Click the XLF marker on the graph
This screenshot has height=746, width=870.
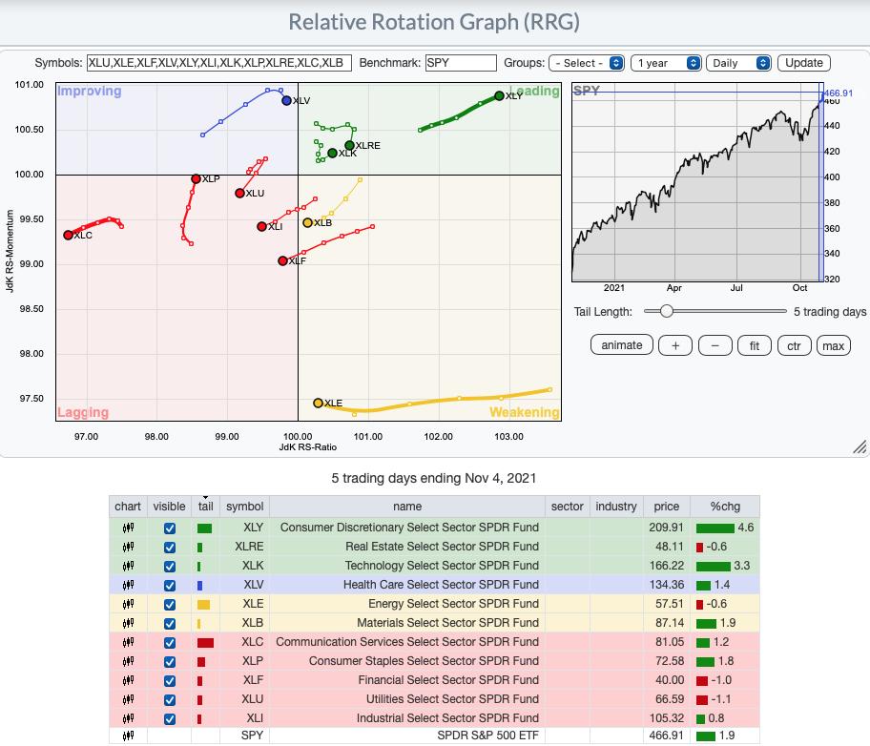[x=283, y=260]
